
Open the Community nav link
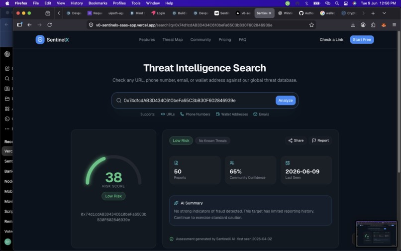coord(200,40)
